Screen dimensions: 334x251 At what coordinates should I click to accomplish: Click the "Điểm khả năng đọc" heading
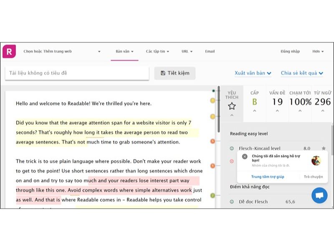[250, 187]
